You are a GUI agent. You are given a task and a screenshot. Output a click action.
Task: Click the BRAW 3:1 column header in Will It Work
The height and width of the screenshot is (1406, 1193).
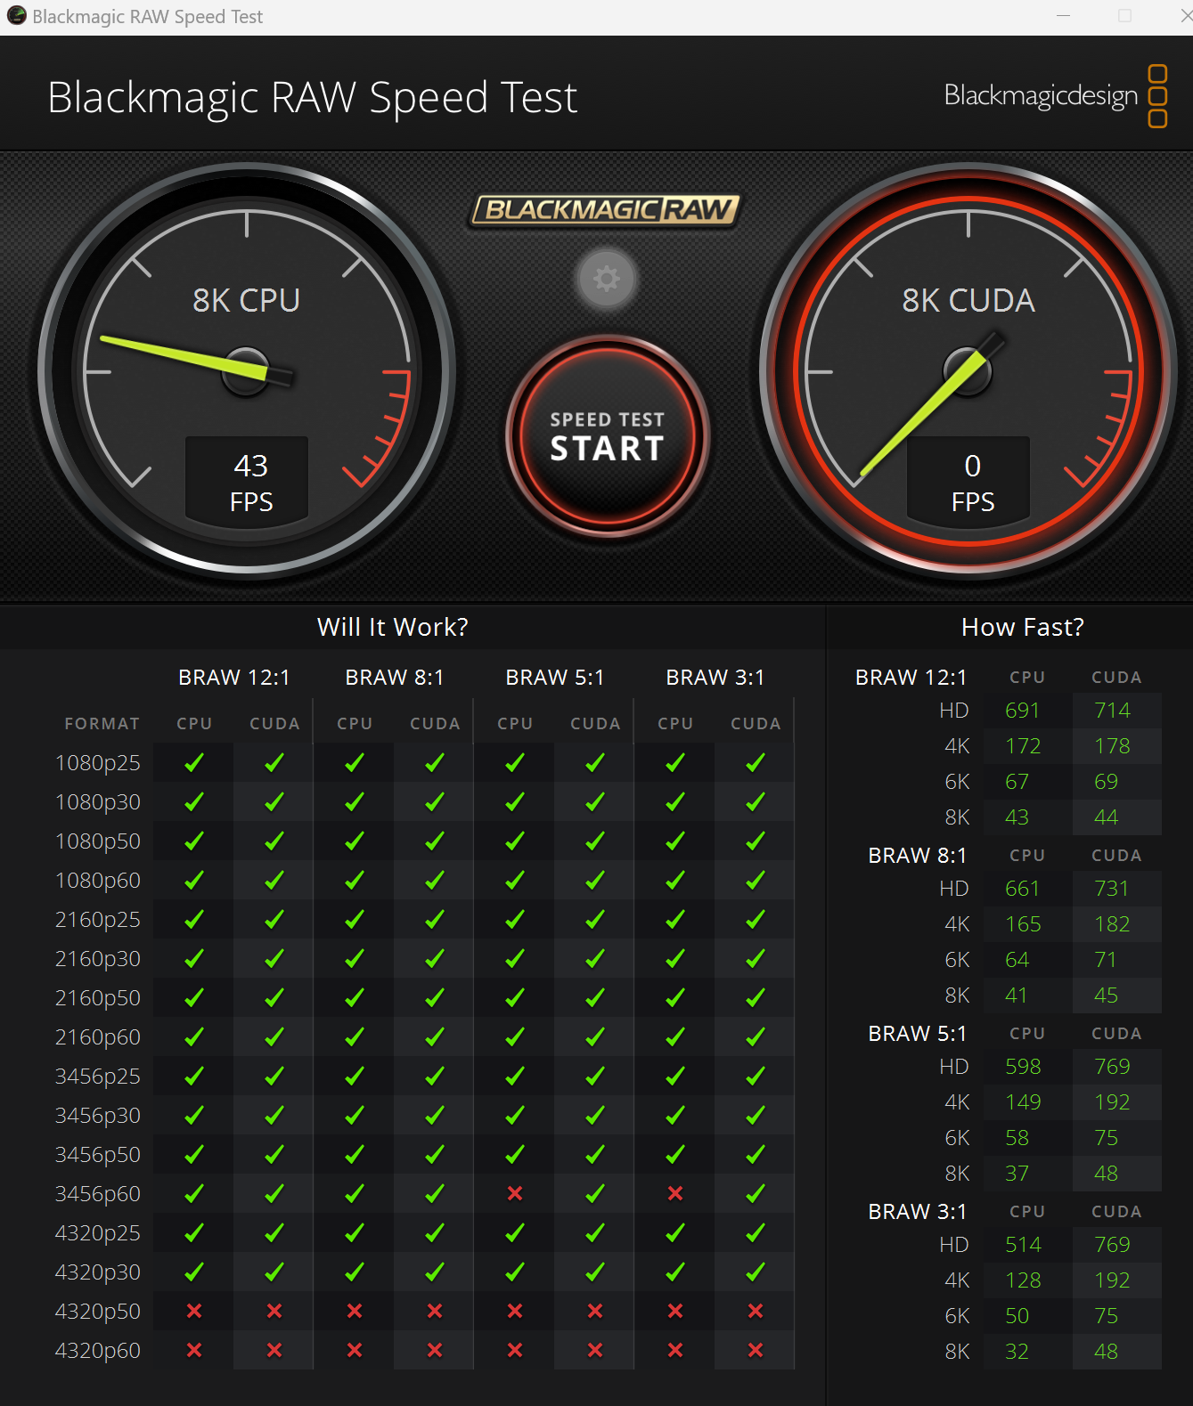[x=715, y=678]
